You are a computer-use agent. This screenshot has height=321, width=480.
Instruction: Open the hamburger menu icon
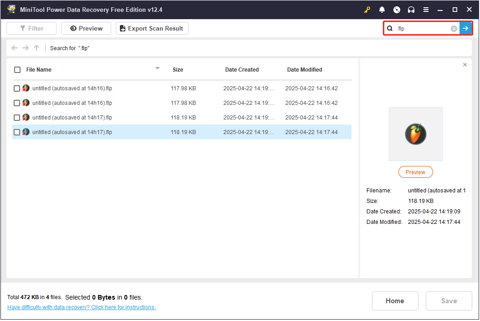pos(426,10)
